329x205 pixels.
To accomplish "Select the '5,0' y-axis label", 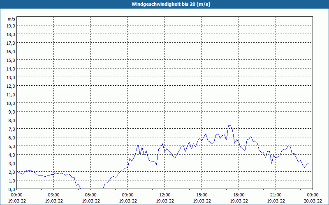I will tap(12, 146).
